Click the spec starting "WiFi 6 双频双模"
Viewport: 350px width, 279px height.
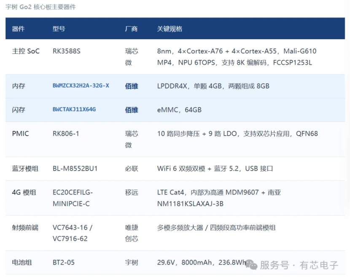pyautogui.click(x=215, y=169)
